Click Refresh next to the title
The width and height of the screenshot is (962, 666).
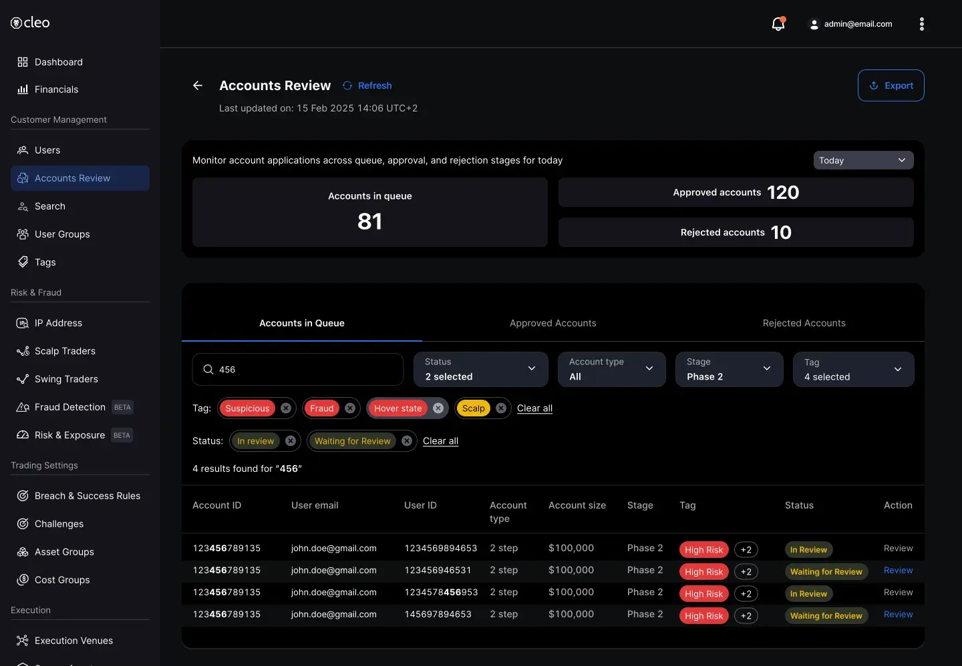pyautogui.click(x=367, y=85)
